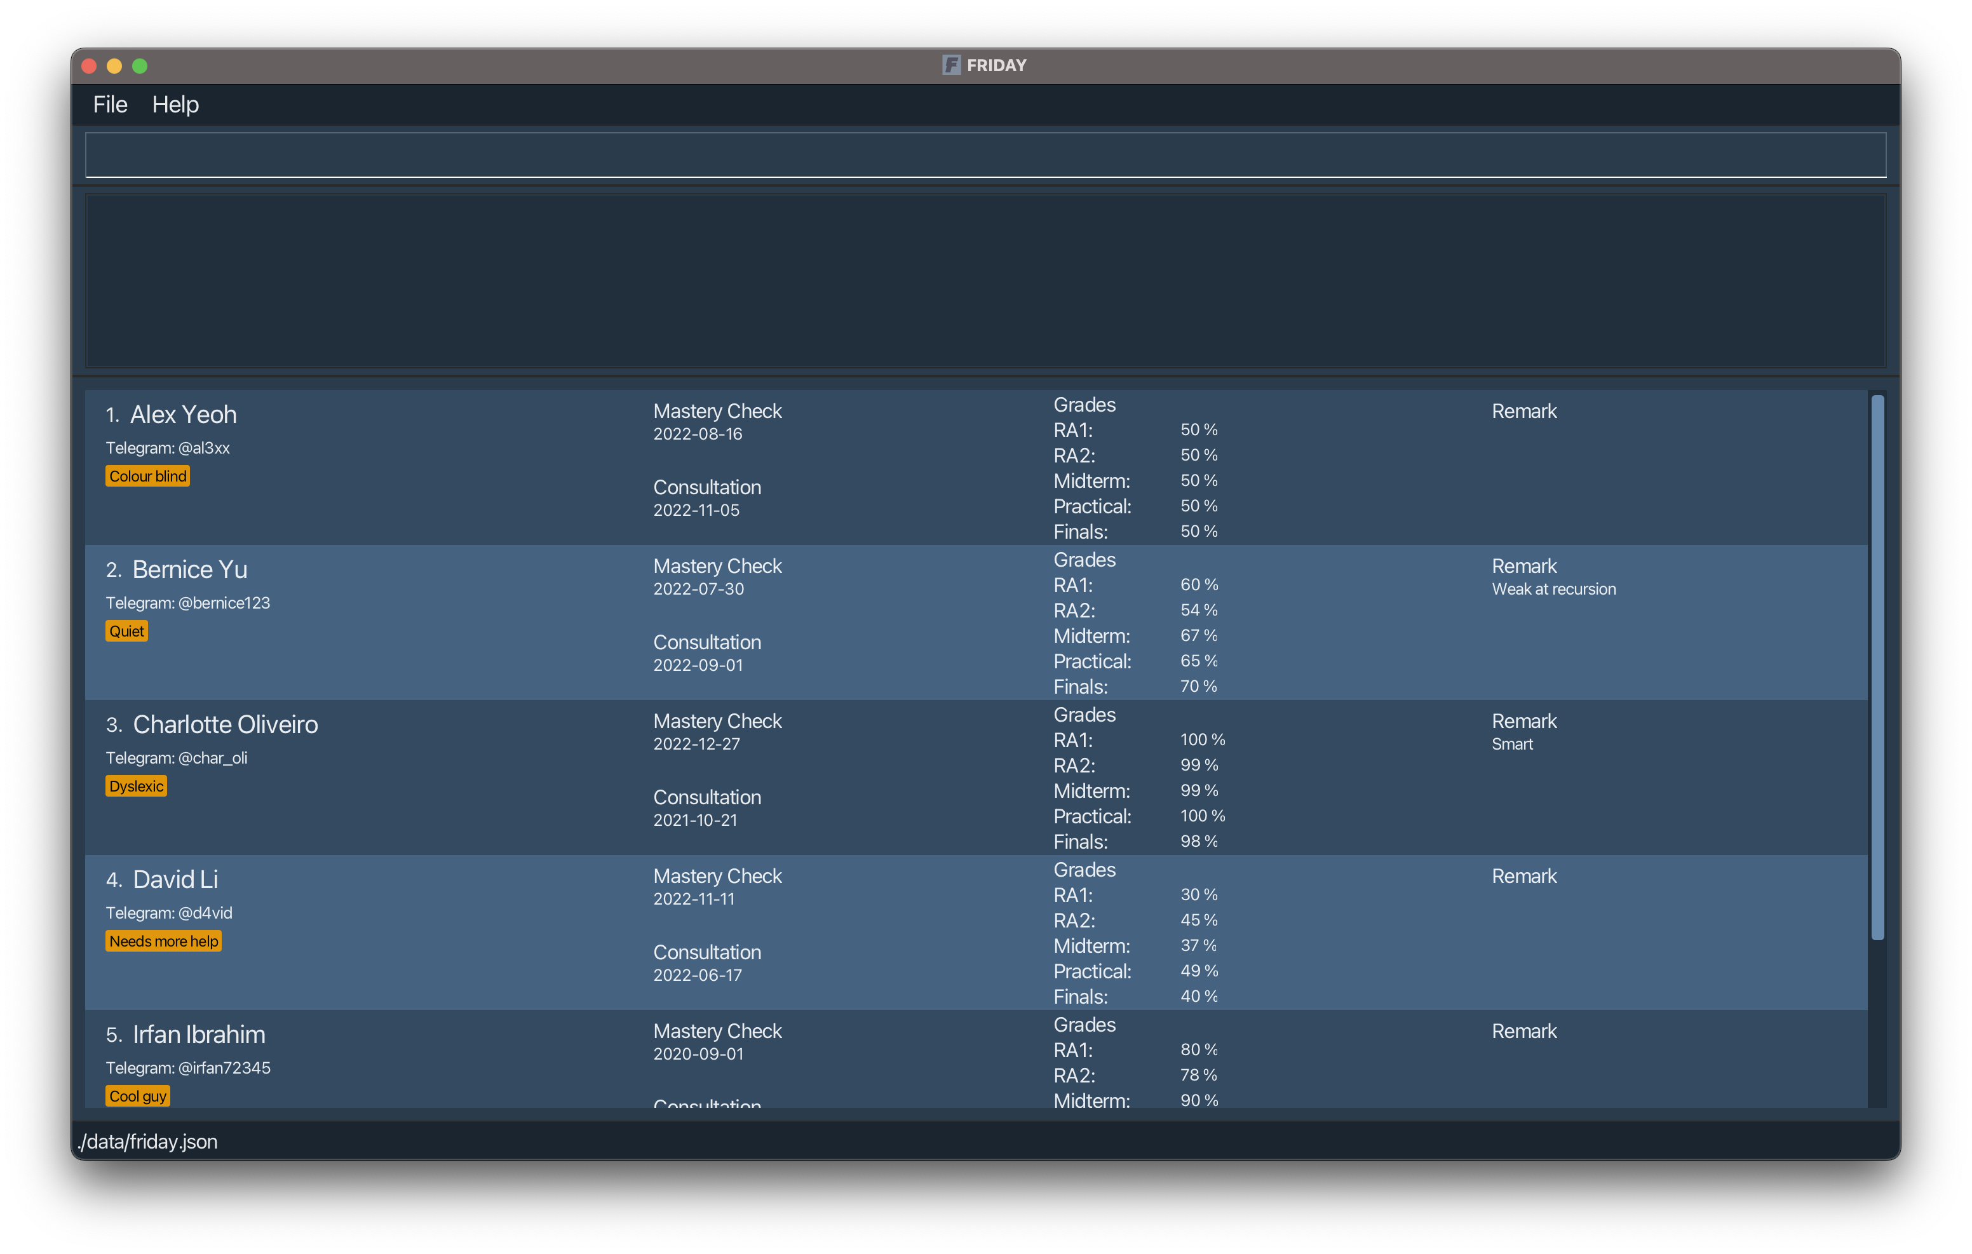Click Alex Yeoh's Grades heading

[1084, 405]
